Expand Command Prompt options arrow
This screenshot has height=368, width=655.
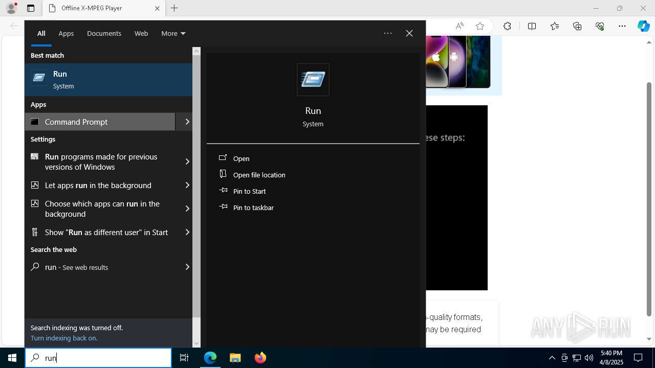(x=187, y=122)
